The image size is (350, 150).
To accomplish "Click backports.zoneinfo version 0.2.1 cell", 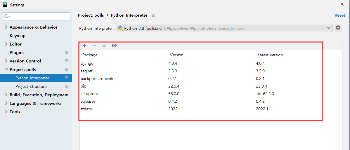I will 173,79.
